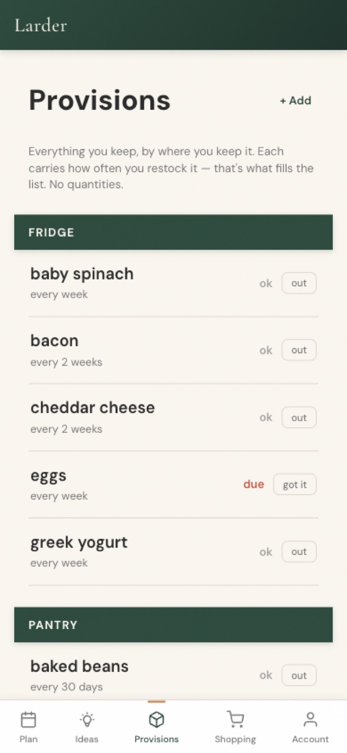The height and width of the screenshot is (753, 347).
Task: Mark bacon as out
Action: (299, 350)
